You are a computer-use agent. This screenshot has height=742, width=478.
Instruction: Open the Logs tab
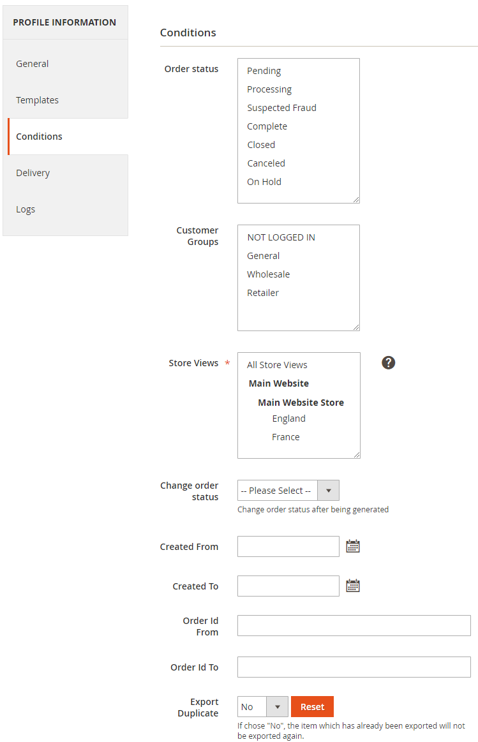pos(26,209)
